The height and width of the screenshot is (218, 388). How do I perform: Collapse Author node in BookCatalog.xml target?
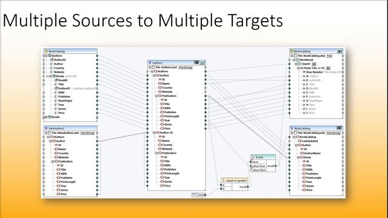click(296, 145)
